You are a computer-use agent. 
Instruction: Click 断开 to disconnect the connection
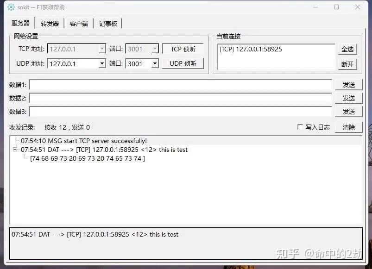tap(347, 64)
